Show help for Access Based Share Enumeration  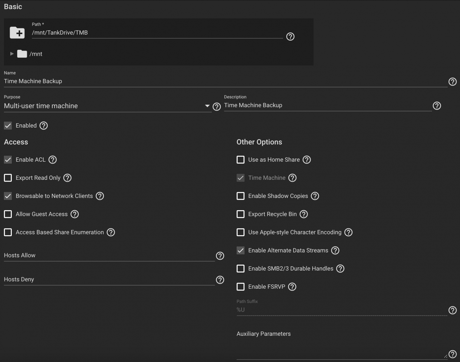coord(111,232)
